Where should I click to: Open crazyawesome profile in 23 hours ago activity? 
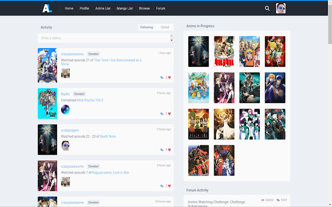72,202
